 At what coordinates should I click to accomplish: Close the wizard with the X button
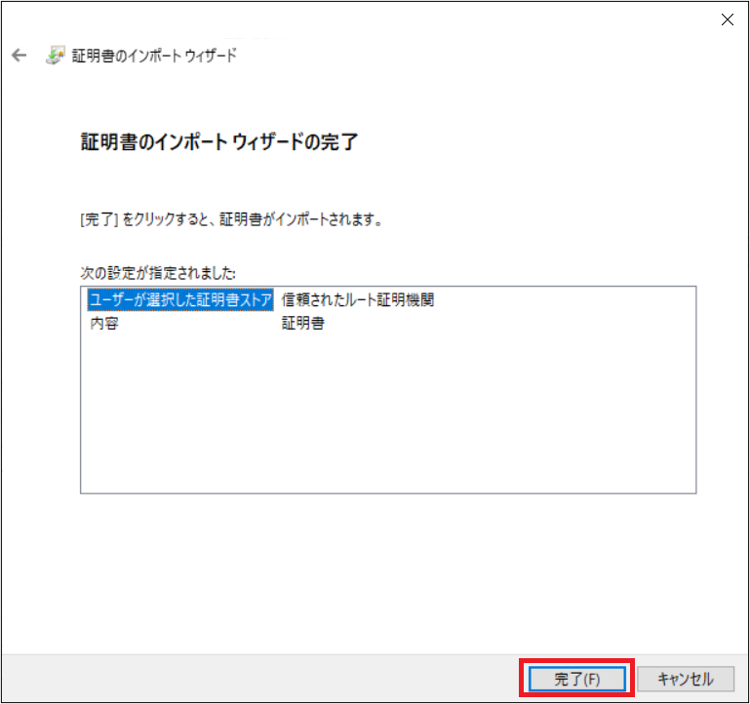click(x=727, y=19)
